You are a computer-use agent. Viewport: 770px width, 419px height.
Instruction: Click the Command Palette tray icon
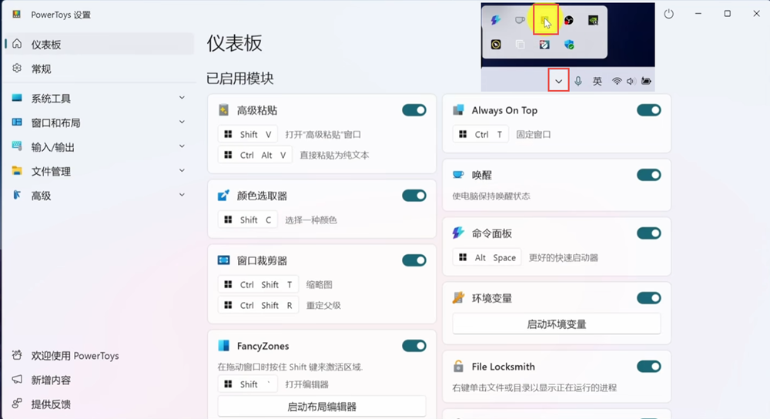pyautogui.click(x=495, y=20)
